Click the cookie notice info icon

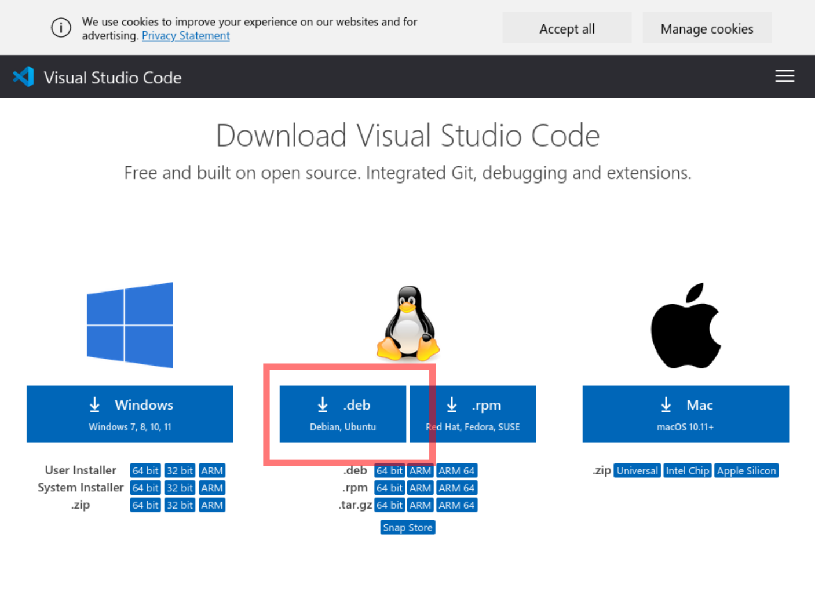click(x=61, y=28)
